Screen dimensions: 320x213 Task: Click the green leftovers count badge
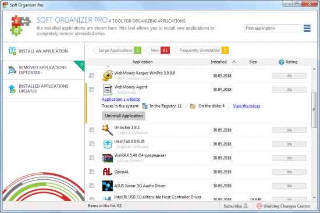(80, 65)
